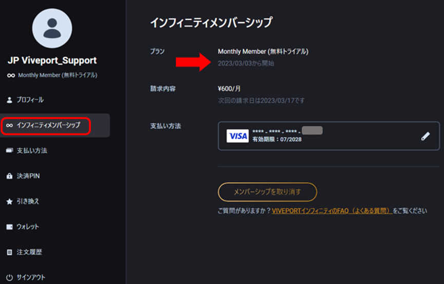Click the 請求内容 field label
444x284 pixels.
coord(163,89)
